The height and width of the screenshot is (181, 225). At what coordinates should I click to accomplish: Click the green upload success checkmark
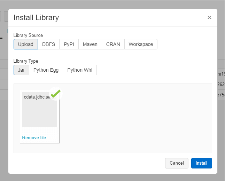pos(55,94)
